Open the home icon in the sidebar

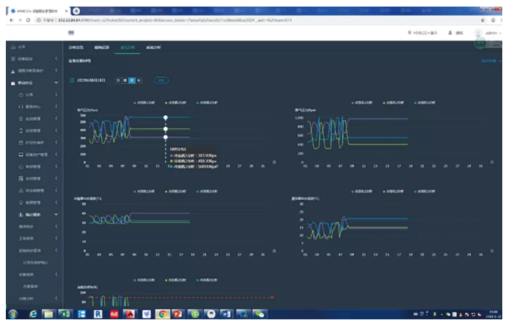(x=13, y=47)
